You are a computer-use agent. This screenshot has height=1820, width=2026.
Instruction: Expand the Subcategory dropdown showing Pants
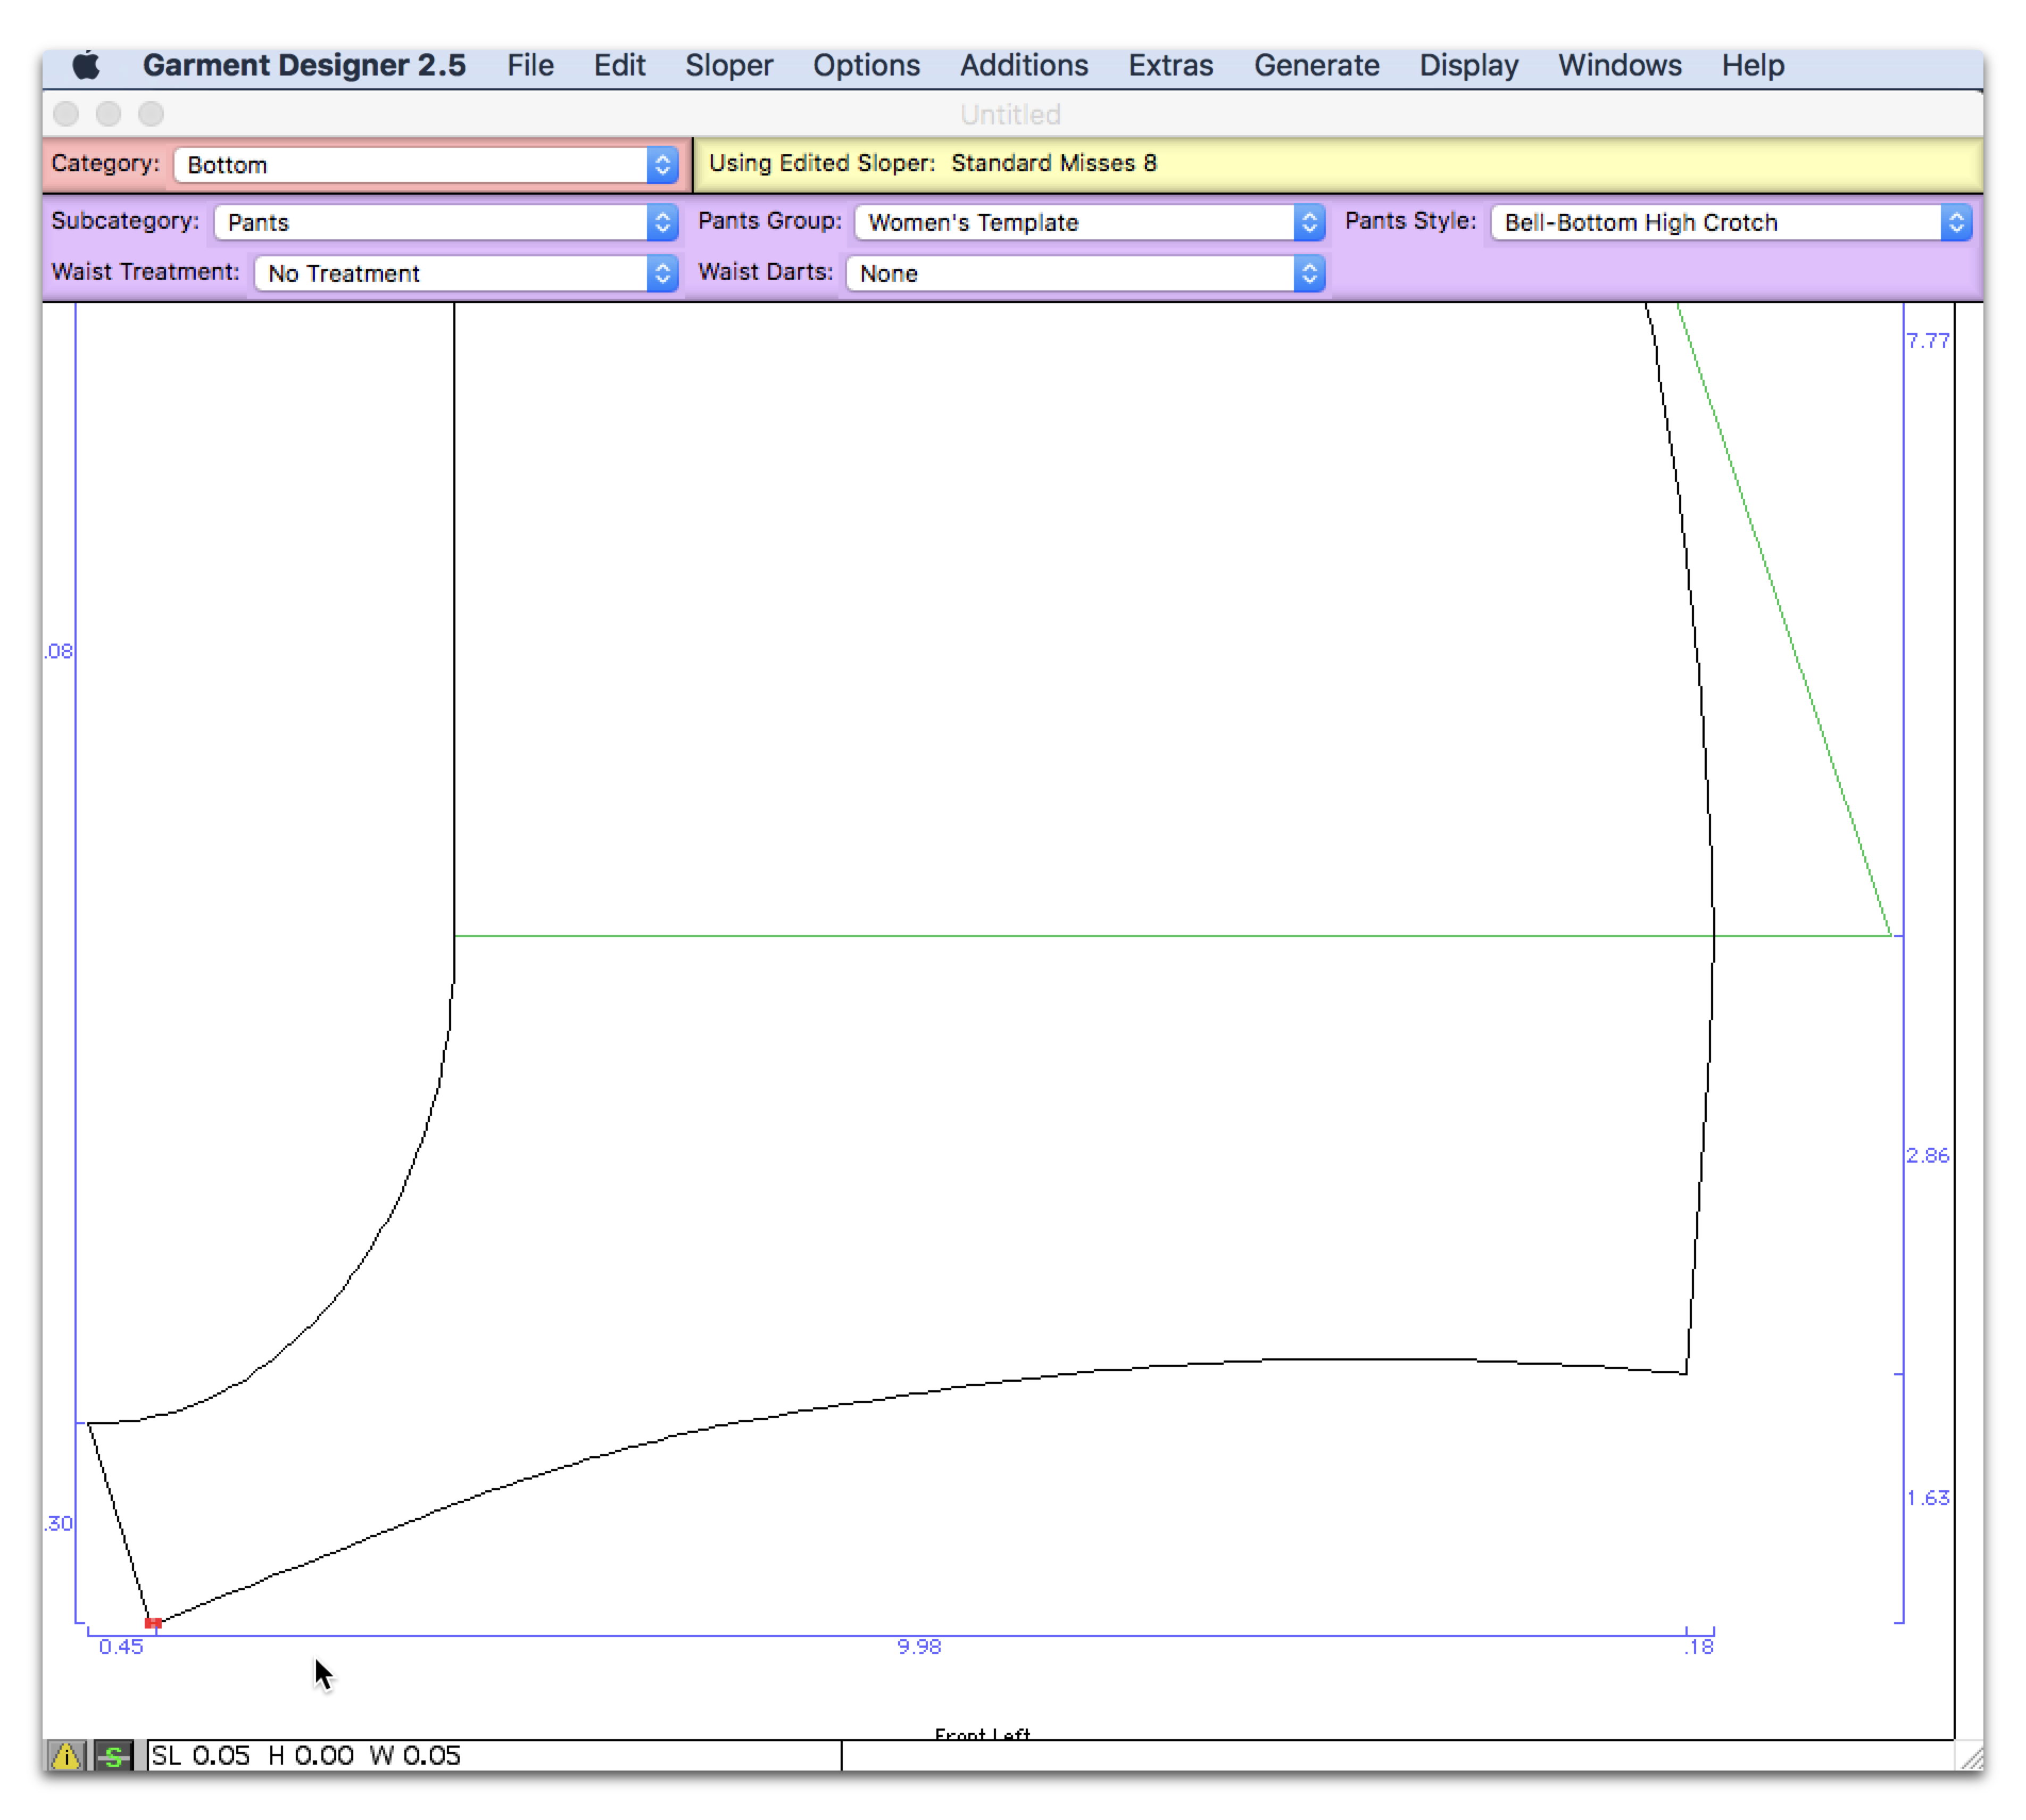446,222
